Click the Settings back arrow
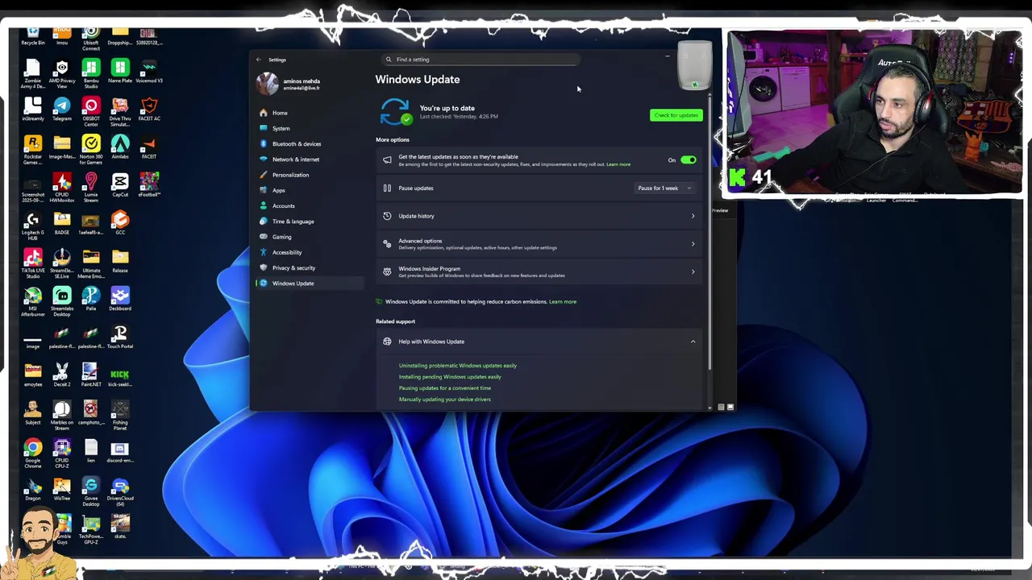The height and width of the screenshot is (580, 1032). pos(259,60)
